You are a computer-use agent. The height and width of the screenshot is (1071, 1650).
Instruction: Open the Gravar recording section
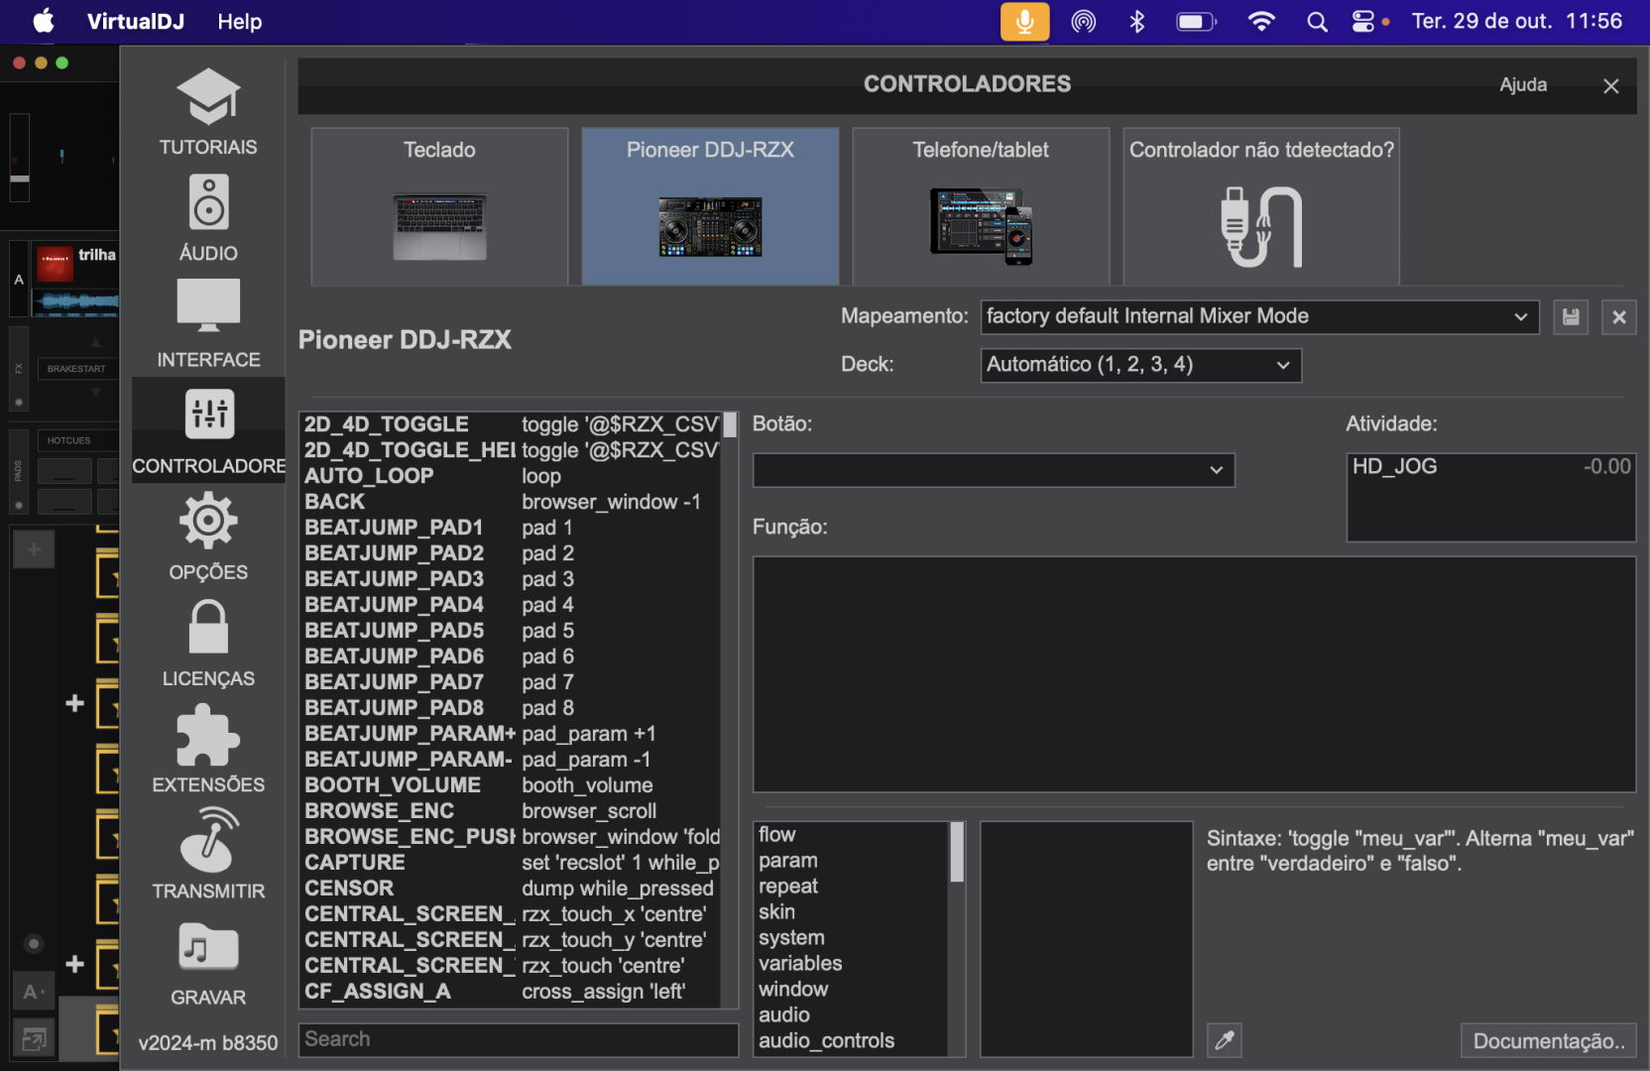[208, 963]
